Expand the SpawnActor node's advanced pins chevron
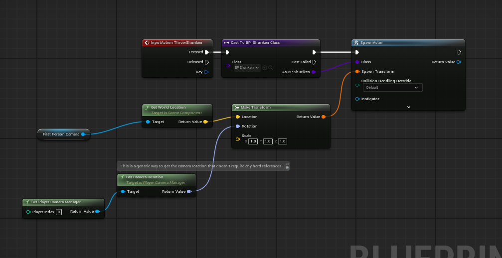 point(408,107)
